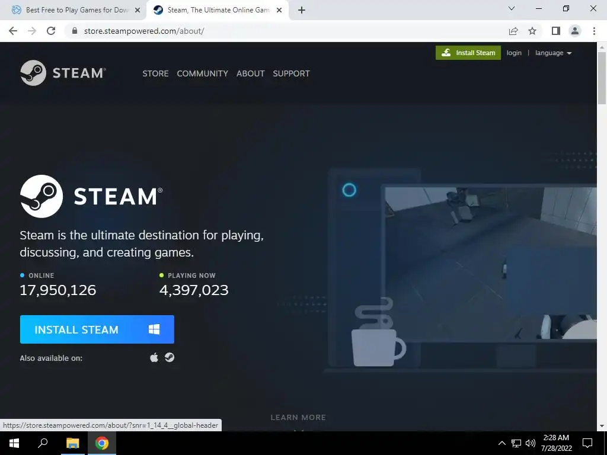Open the Chrome side panel icon
607x455 pixels.
click(x=556, y=31)
